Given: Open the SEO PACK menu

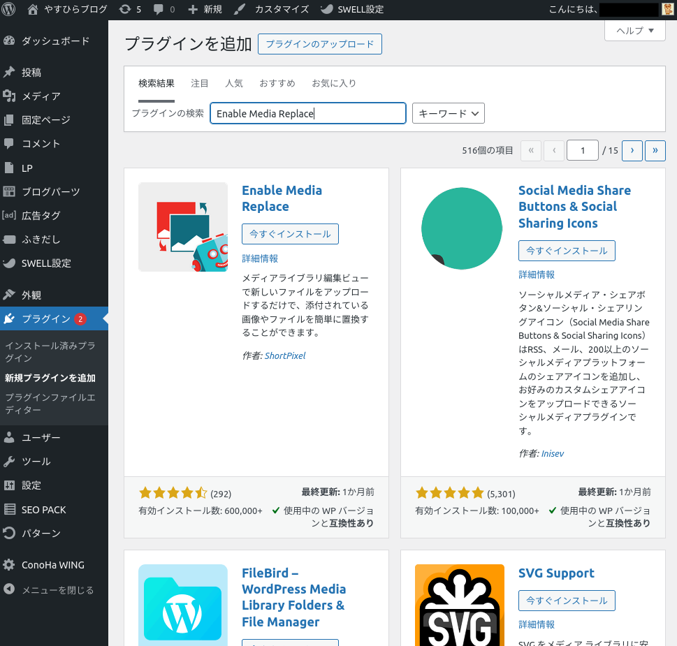Looking at the screenshot, I should (43, 510).
